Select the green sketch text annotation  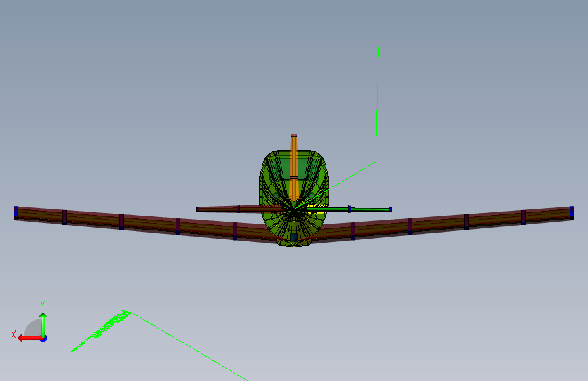click(101, 331)
